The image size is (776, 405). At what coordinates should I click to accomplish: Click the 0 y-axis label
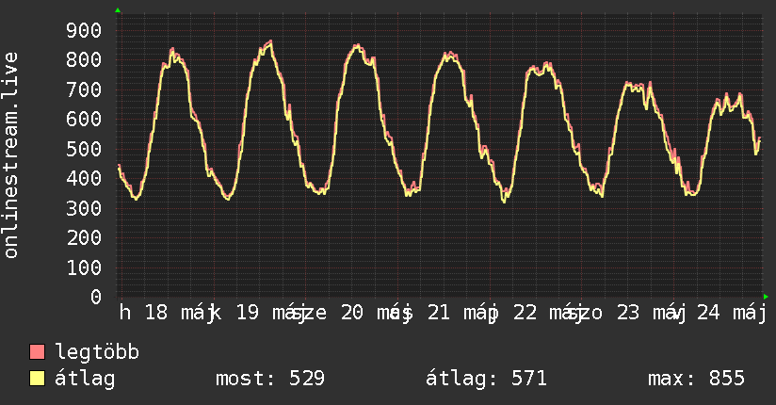(x=96, y=297)
